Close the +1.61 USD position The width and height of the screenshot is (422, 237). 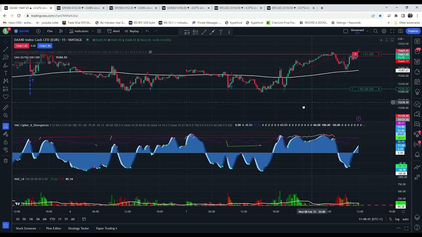(379, 54)
